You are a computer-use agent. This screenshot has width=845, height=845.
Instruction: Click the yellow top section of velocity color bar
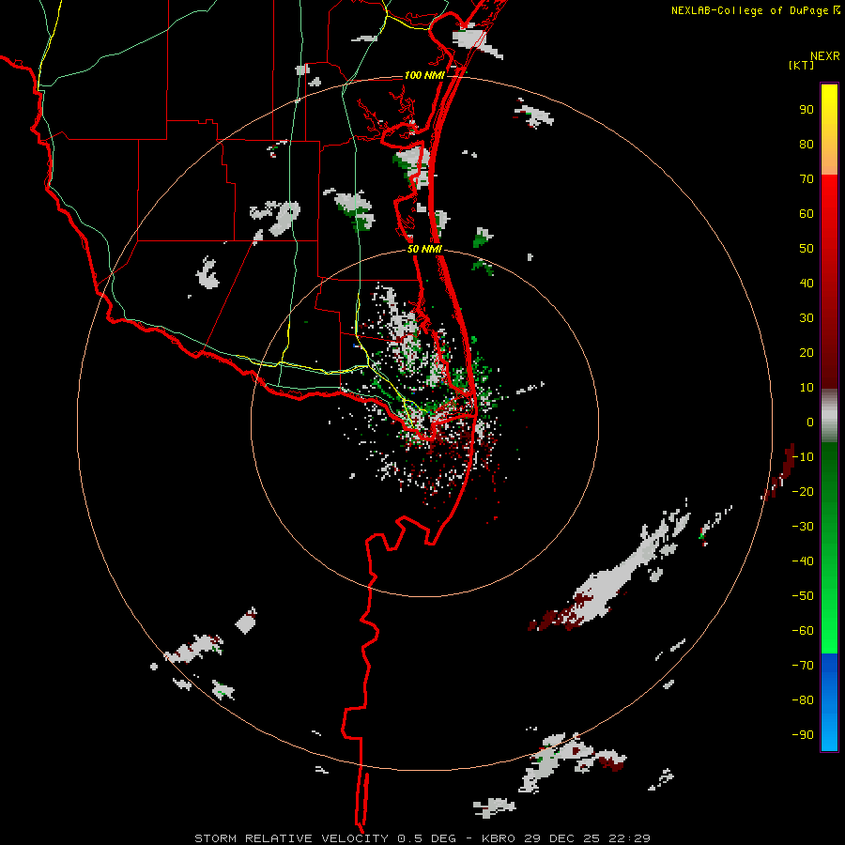829,130
